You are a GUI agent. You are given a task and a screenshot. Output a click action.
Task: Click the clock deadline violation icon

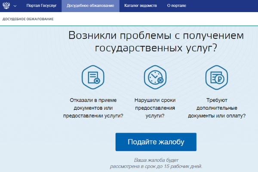pyautogui.click(x=155, y=77)
